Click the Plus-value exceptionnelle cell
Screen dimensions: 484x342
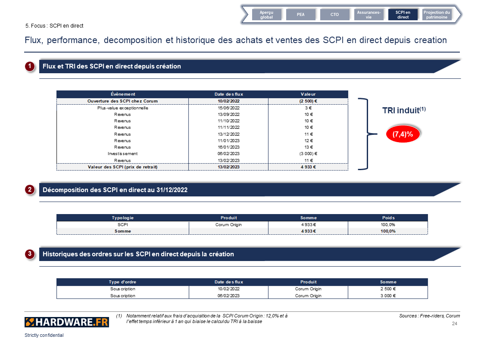[x=123, y=108]
